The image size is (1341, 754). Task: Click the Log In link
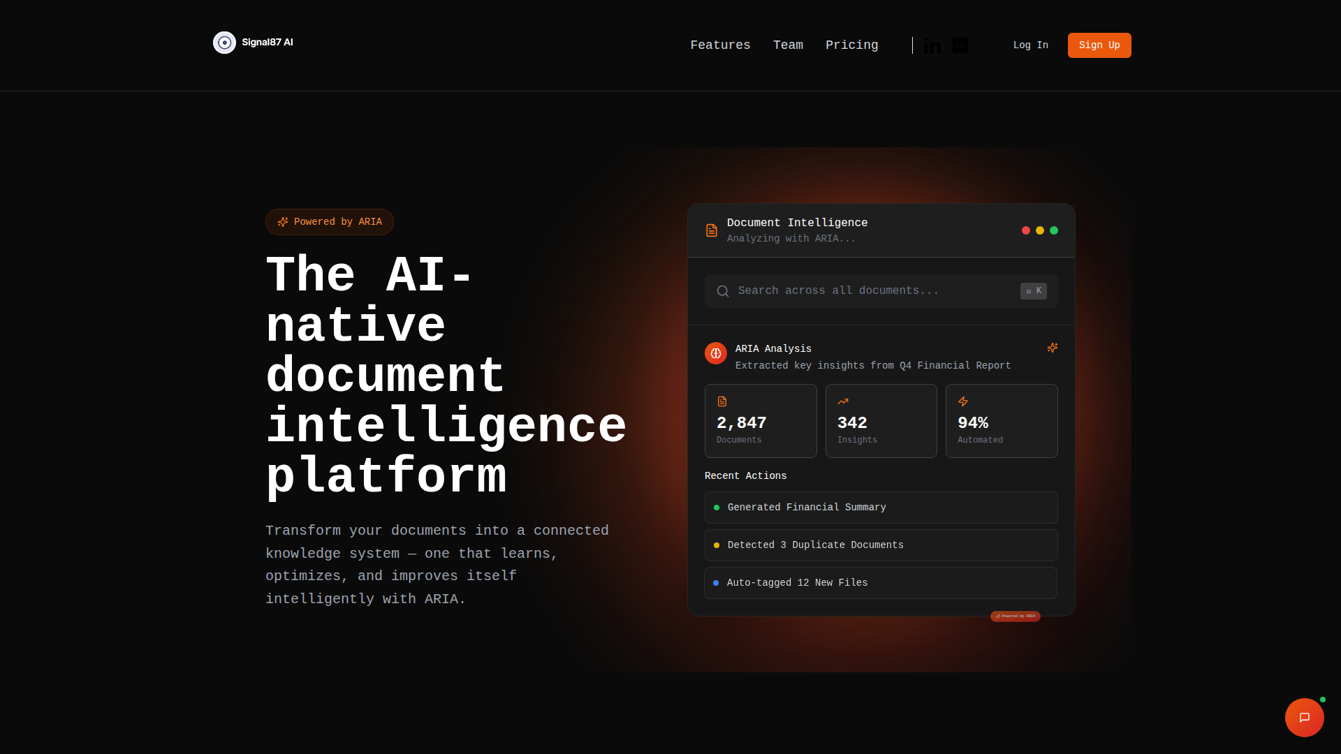[1030, 45]
